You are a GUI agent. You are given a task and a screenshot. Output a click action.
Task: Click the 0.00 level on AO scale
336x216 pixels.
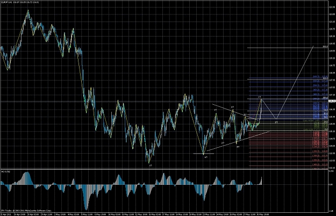[x=332, y=184]
